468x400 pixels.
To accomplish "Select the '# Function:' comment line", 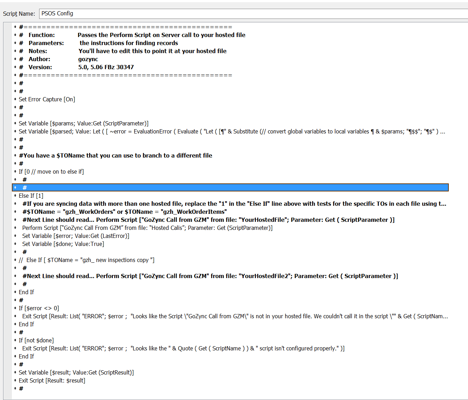I will point(132,35).
